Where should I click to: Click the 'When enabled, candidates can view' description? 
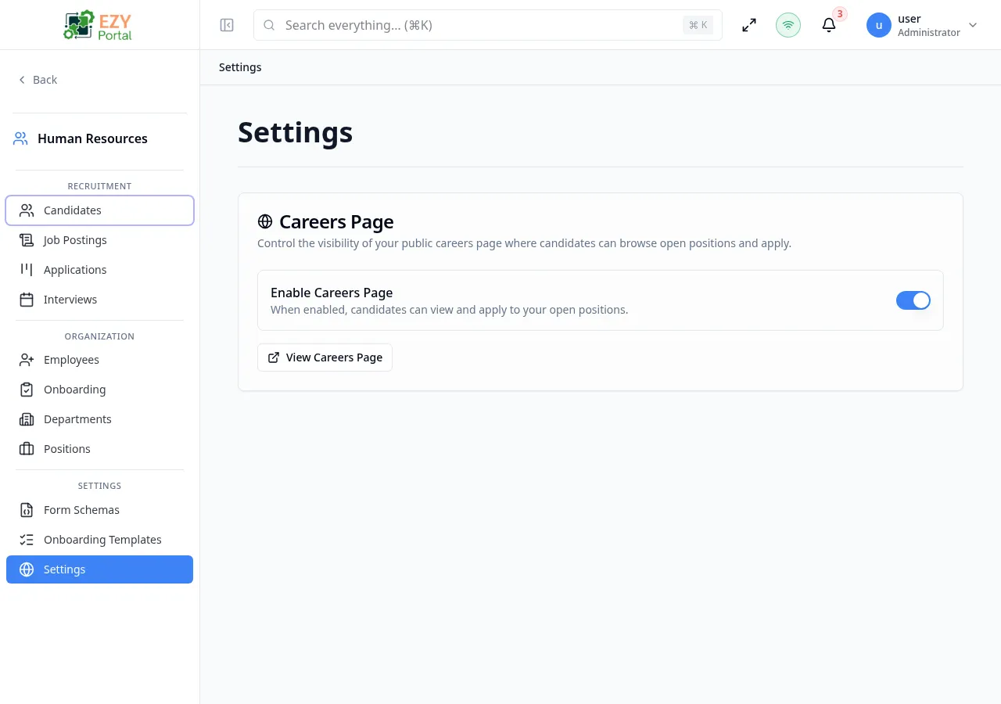click(x=449, y=310)
